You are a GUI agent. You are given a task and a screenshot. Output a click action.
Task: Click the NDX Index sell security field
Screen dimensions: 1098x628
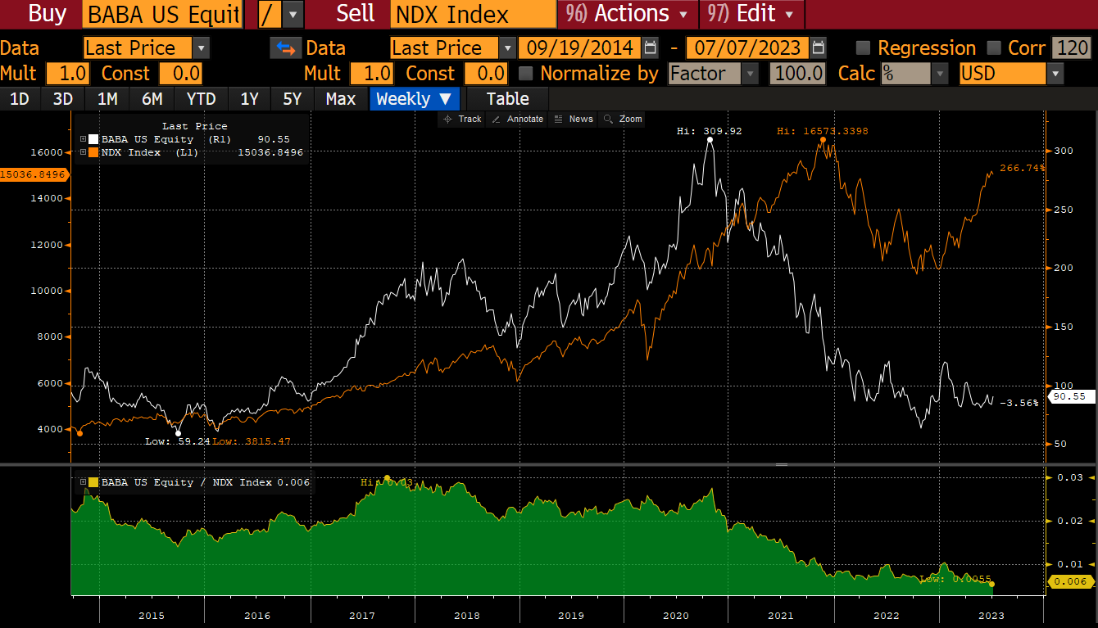[x=474, y=14]
